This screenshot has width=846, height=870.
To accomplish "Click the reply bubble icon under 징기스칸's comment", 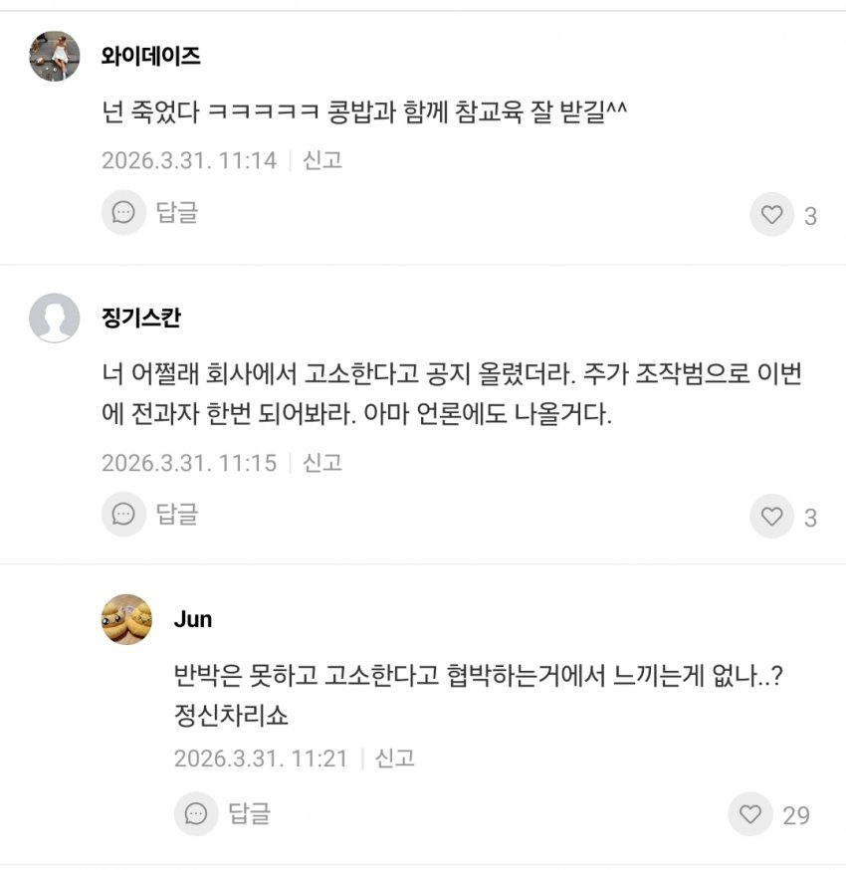I will coord(123,514).
